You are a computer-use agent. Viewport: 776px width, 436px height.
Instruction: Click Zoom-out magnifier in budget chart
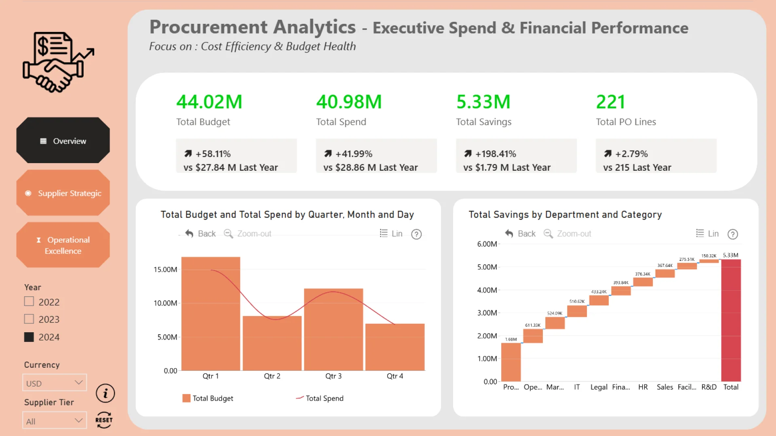228,234
